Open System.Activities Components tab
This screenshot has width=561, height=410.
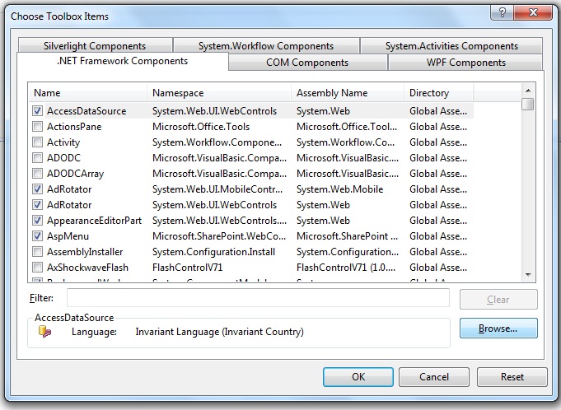(x=451, y=46)
